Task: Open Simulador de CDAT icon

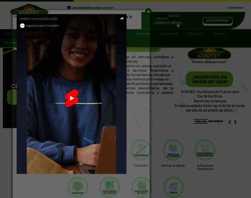Action: (x=141, y=187)
